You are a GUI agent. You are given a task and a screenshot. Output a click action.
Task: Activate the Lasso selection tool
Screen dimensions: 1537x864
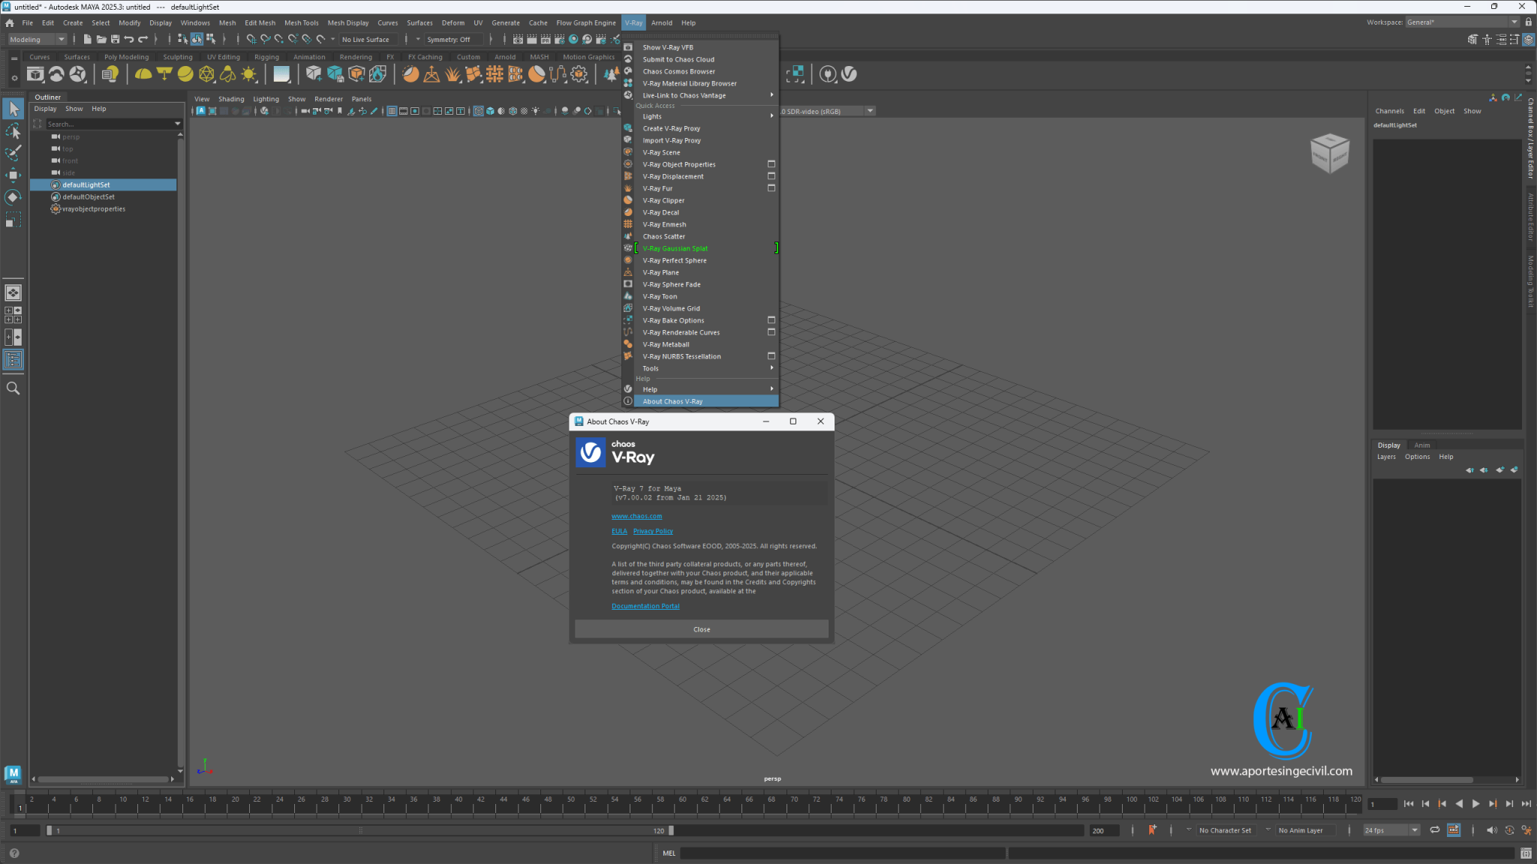point(13,132)
